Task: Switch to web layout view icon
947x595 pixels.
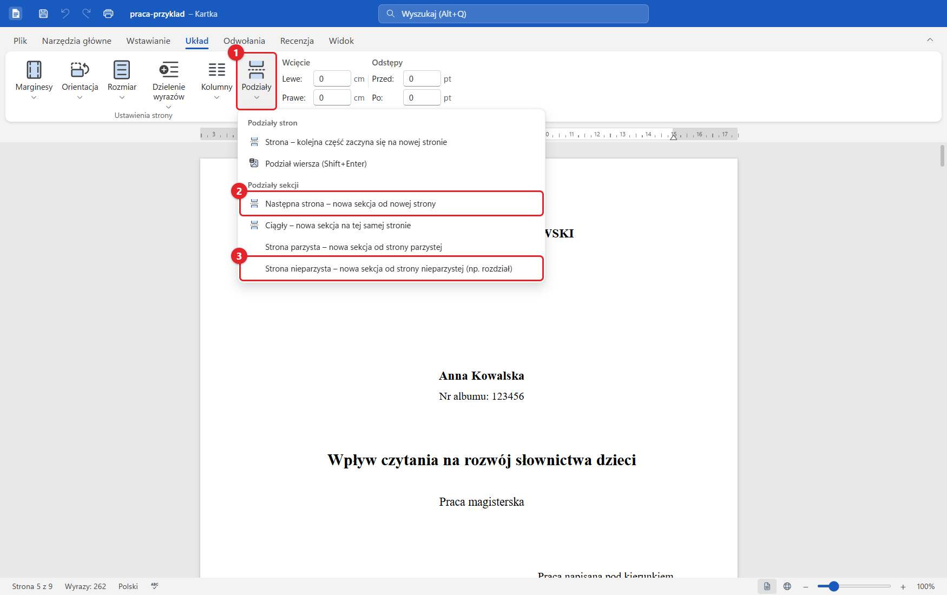Action: (x=787, y=586)
